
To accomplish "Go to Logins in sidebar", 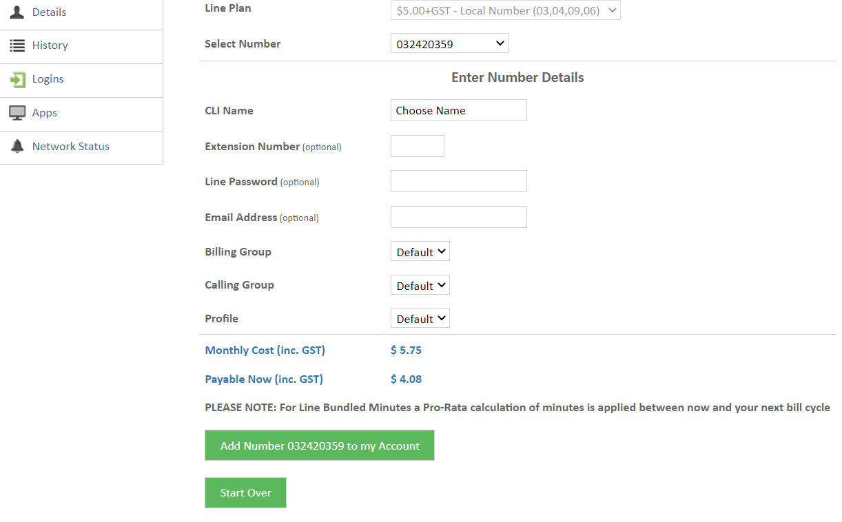I will click(81, 80).
